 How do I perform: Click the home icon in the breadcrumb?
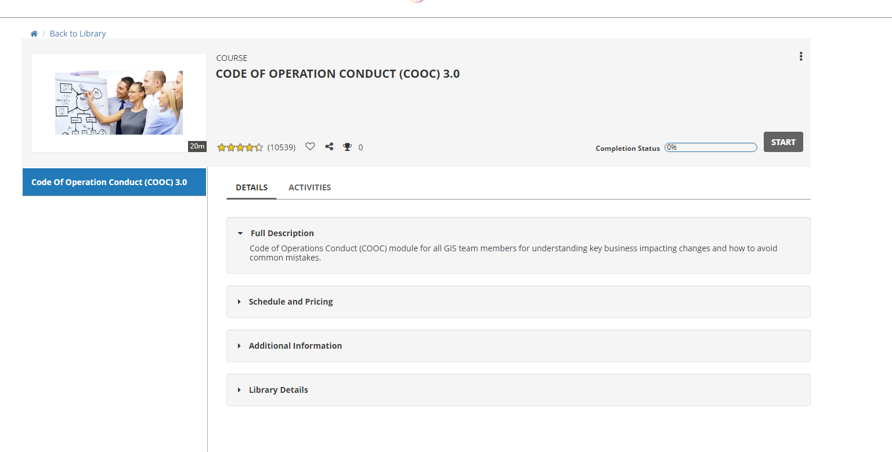pyautogui.click(x=34, y=34)
